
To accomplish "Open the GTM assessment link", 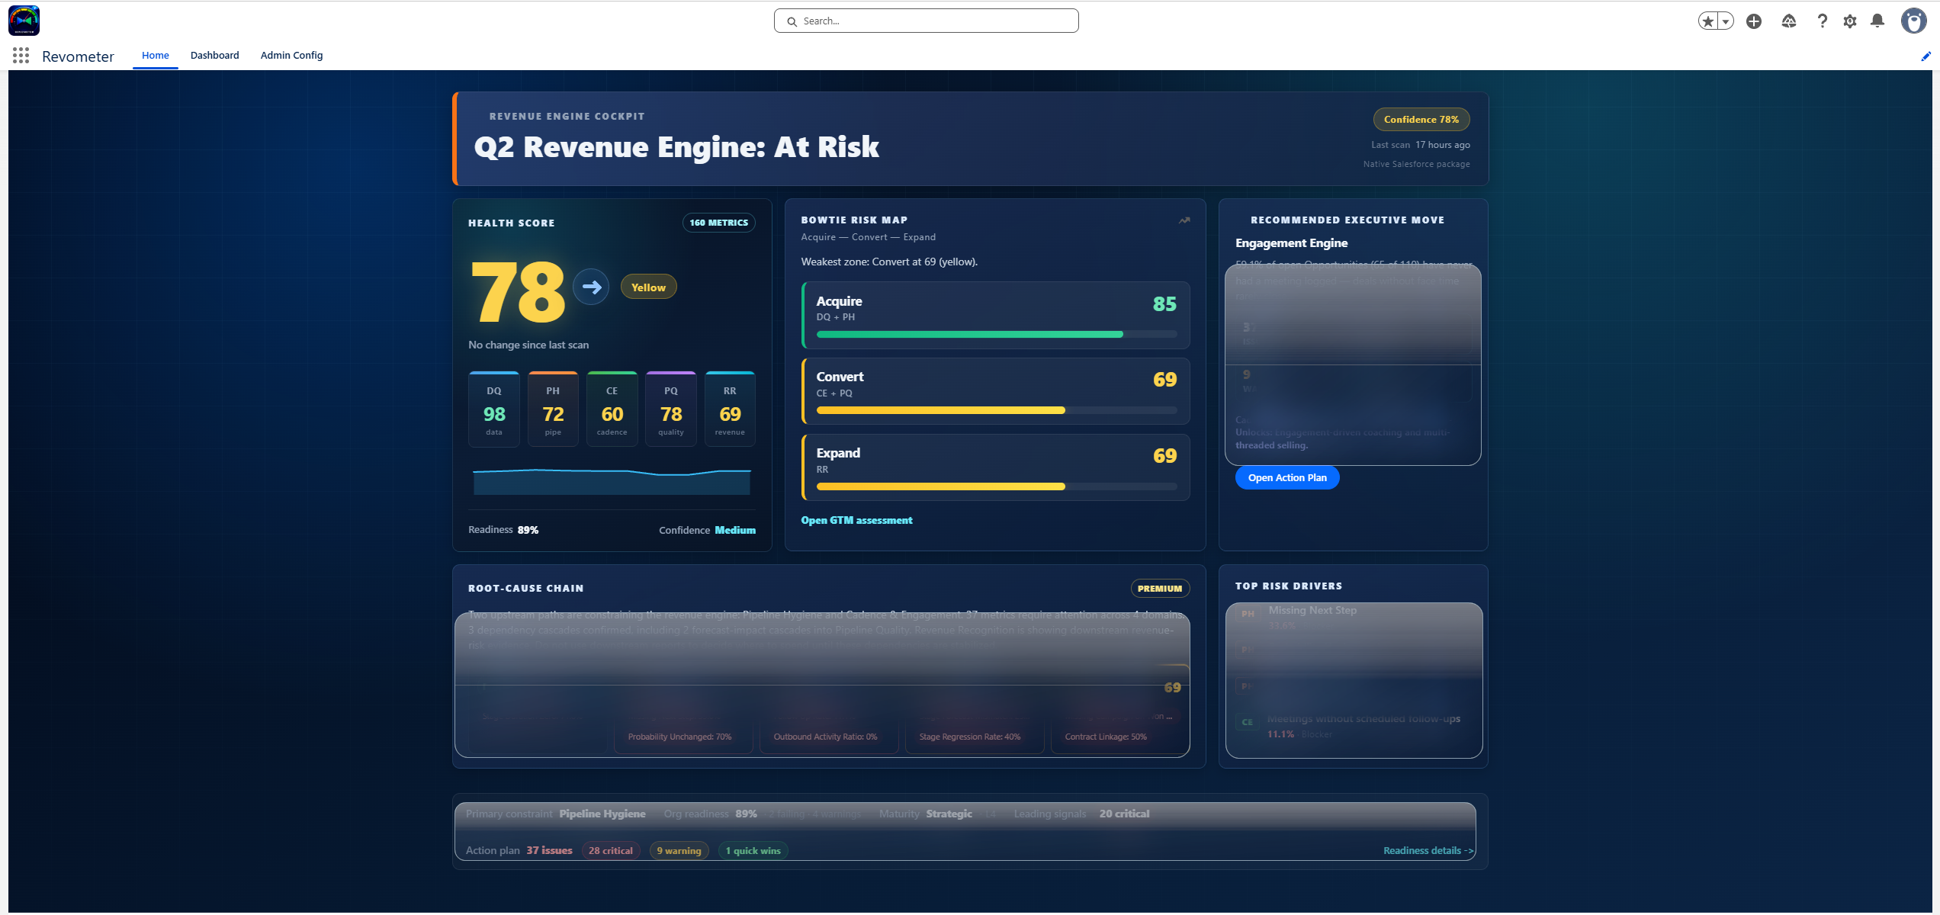I will pyautogui.click(x=856, y=520).
